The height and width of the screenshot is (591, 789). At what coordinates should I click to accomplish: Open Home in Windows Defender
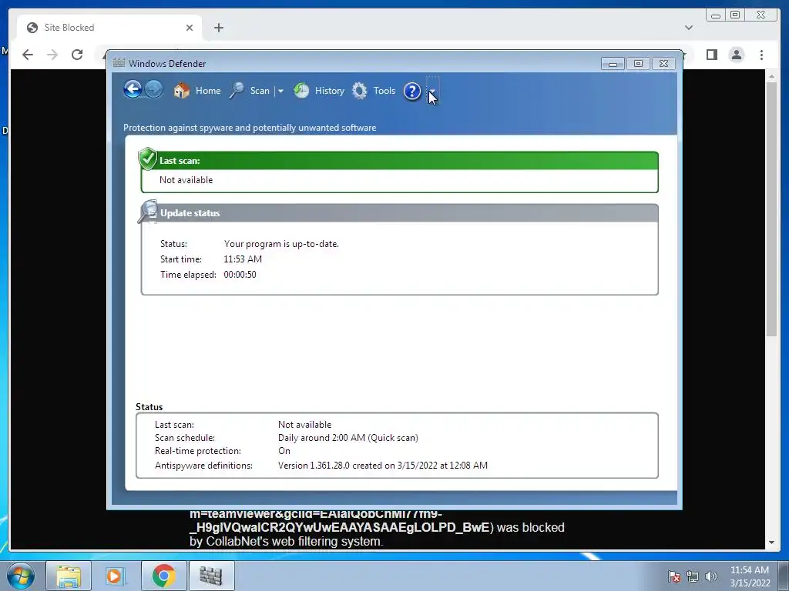(x=197, y=91)
